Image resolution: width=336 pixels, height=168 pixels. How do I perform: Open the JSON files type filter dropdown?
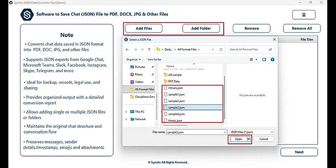pos(252,132)
